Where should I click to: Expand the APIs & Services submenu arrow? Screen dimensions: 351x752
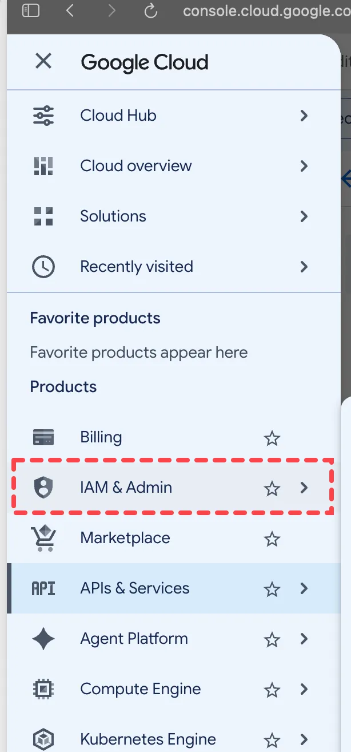click(x=304, y=588)
